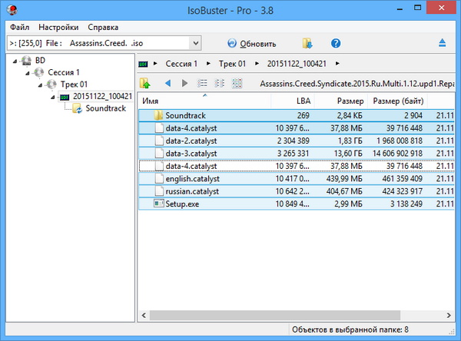
Task: Open the Файл menu
Action: [19, 26]
